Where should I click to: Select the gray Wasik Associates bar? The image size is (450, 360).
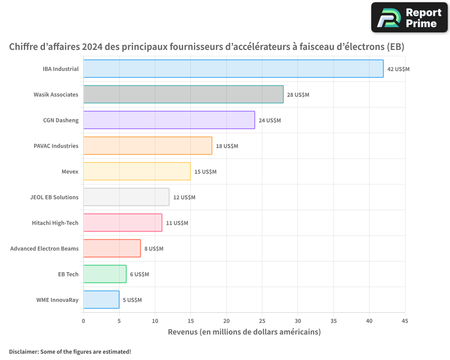pyautogui.click(x=183, y=94)
